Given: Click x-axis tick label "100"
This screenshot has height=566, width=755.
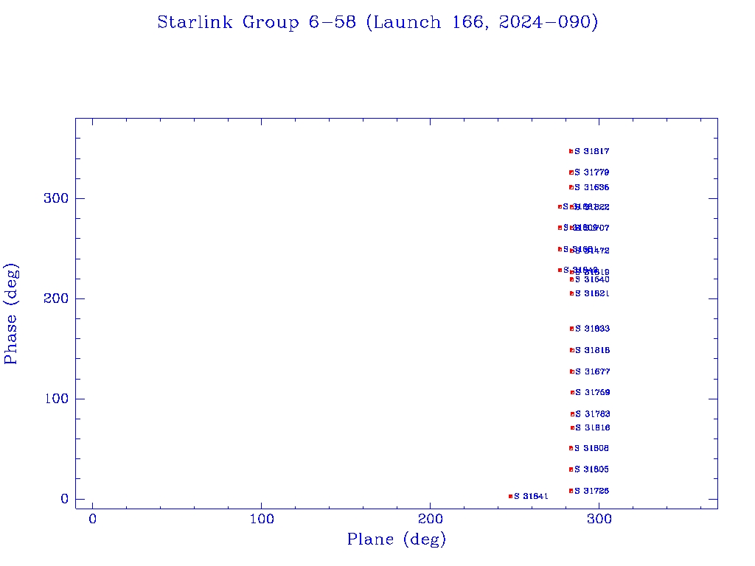Looking at the screenshot, I should pyautogui.click(x=262, y=519).
